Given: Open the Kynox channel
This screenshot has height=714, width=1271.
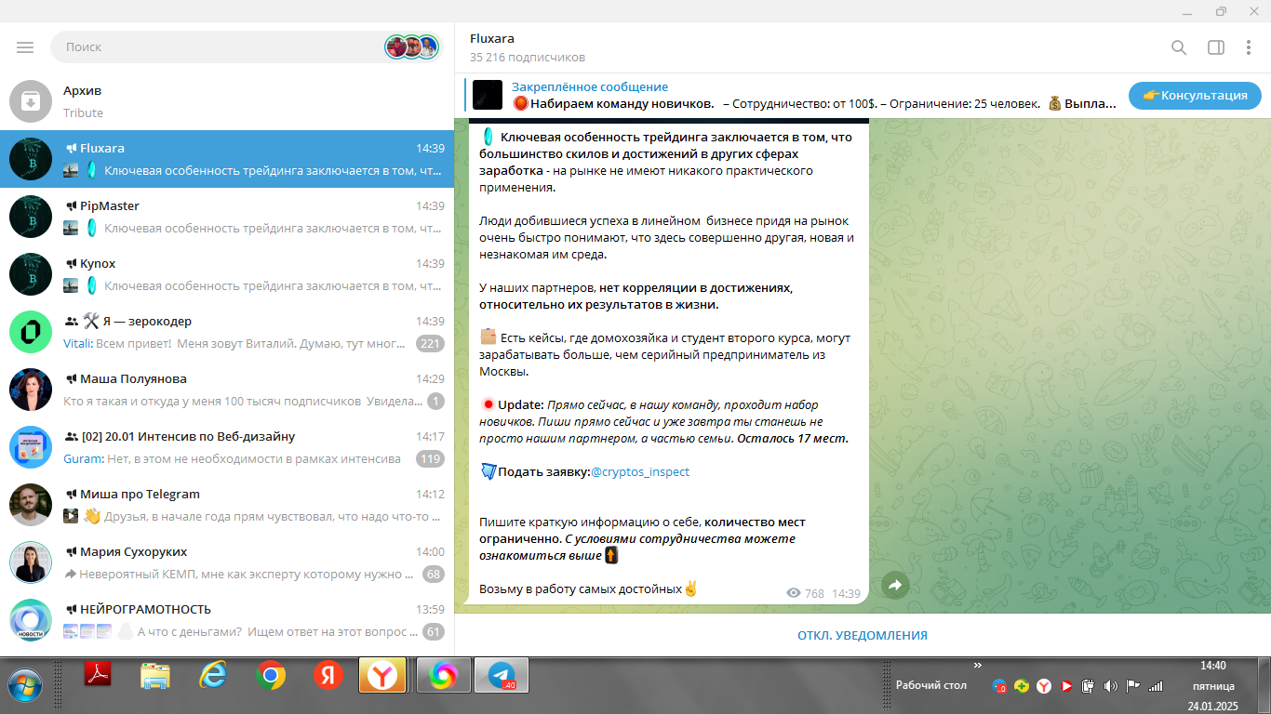Looking at the screenshot, I should point(227,274).
